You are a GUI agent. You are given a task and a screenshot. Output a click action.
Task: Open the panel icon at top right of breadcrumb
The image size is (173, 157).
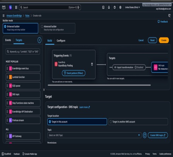pos(169,16)
